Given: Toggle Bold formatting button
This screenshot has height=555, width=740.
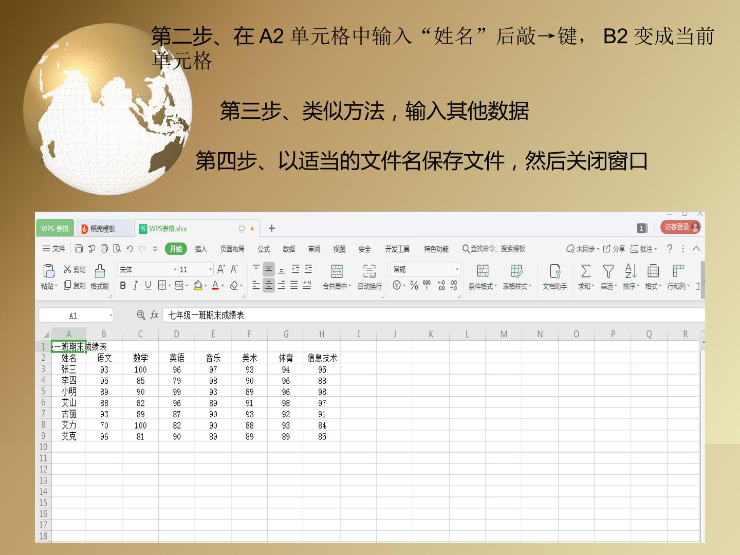Looking at the screenshot, I should [123, 285].
